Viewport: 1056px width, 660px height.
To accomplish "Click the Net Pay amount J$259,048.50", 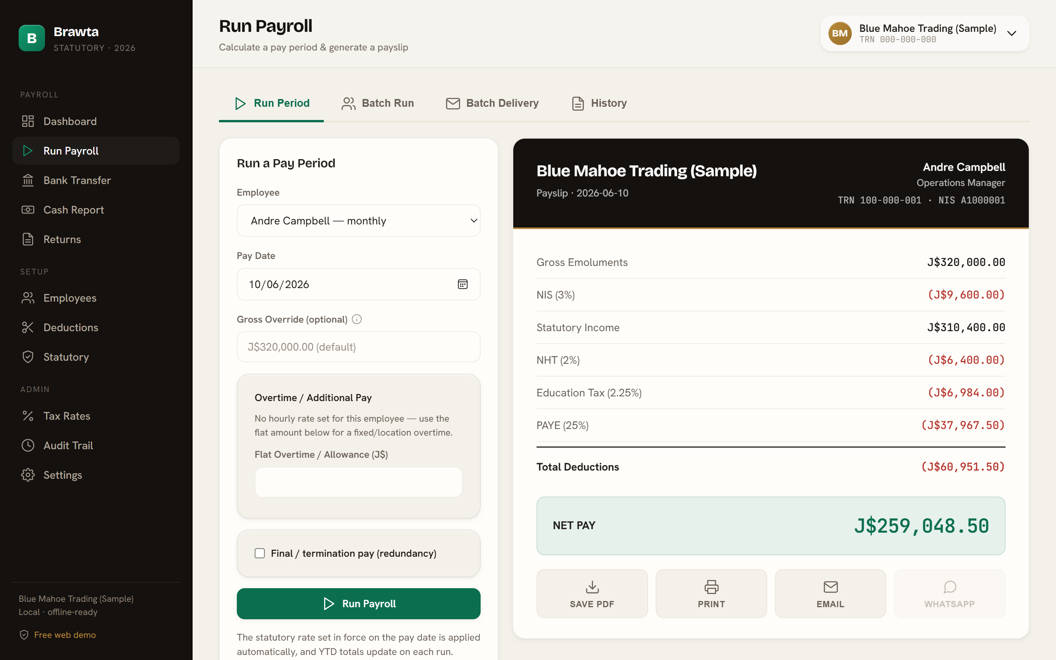I will click(921, 526).
